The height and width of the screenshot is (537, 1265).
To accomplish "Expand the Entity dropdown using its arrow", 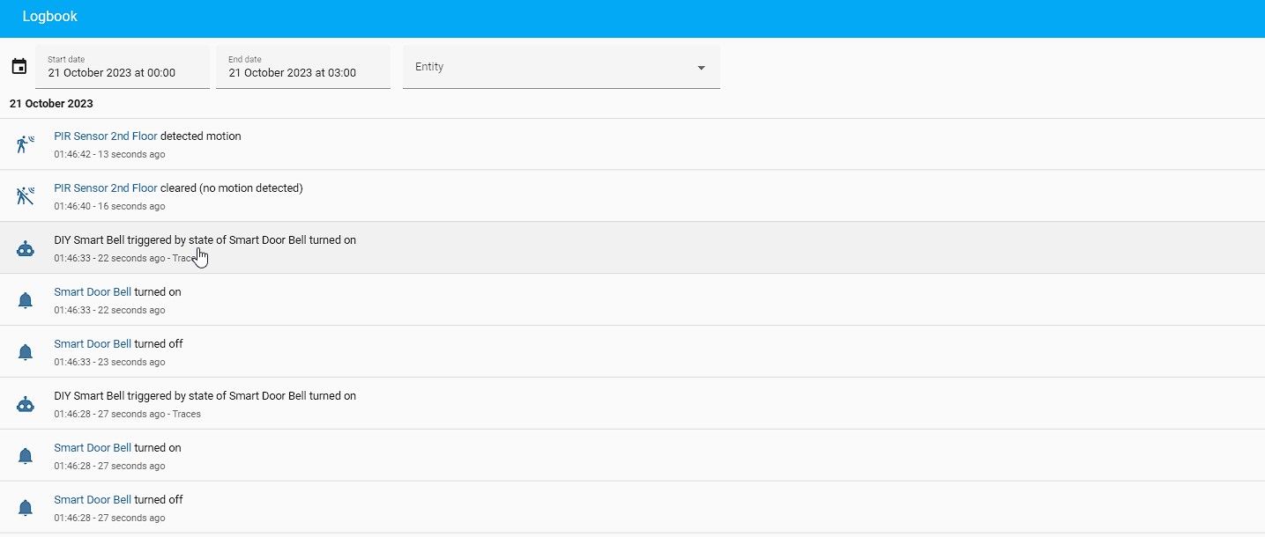I will (701, 66).
